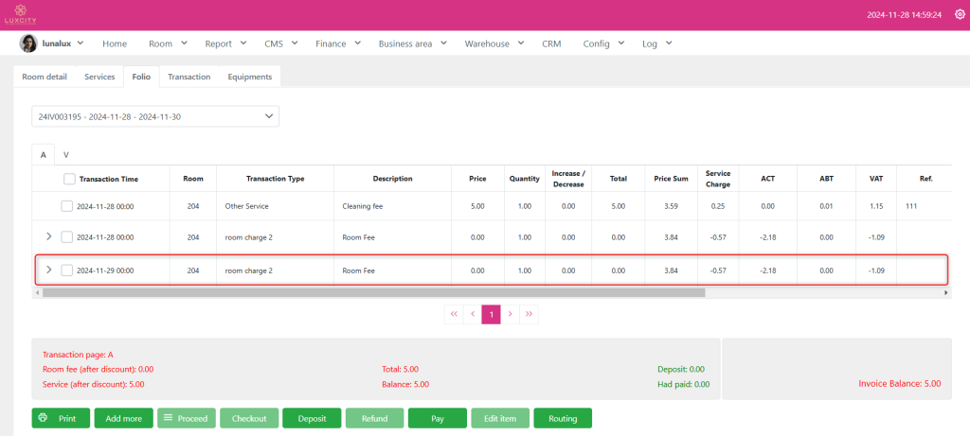
Task: Open the Room detail tab
Action: coord(45,77)
